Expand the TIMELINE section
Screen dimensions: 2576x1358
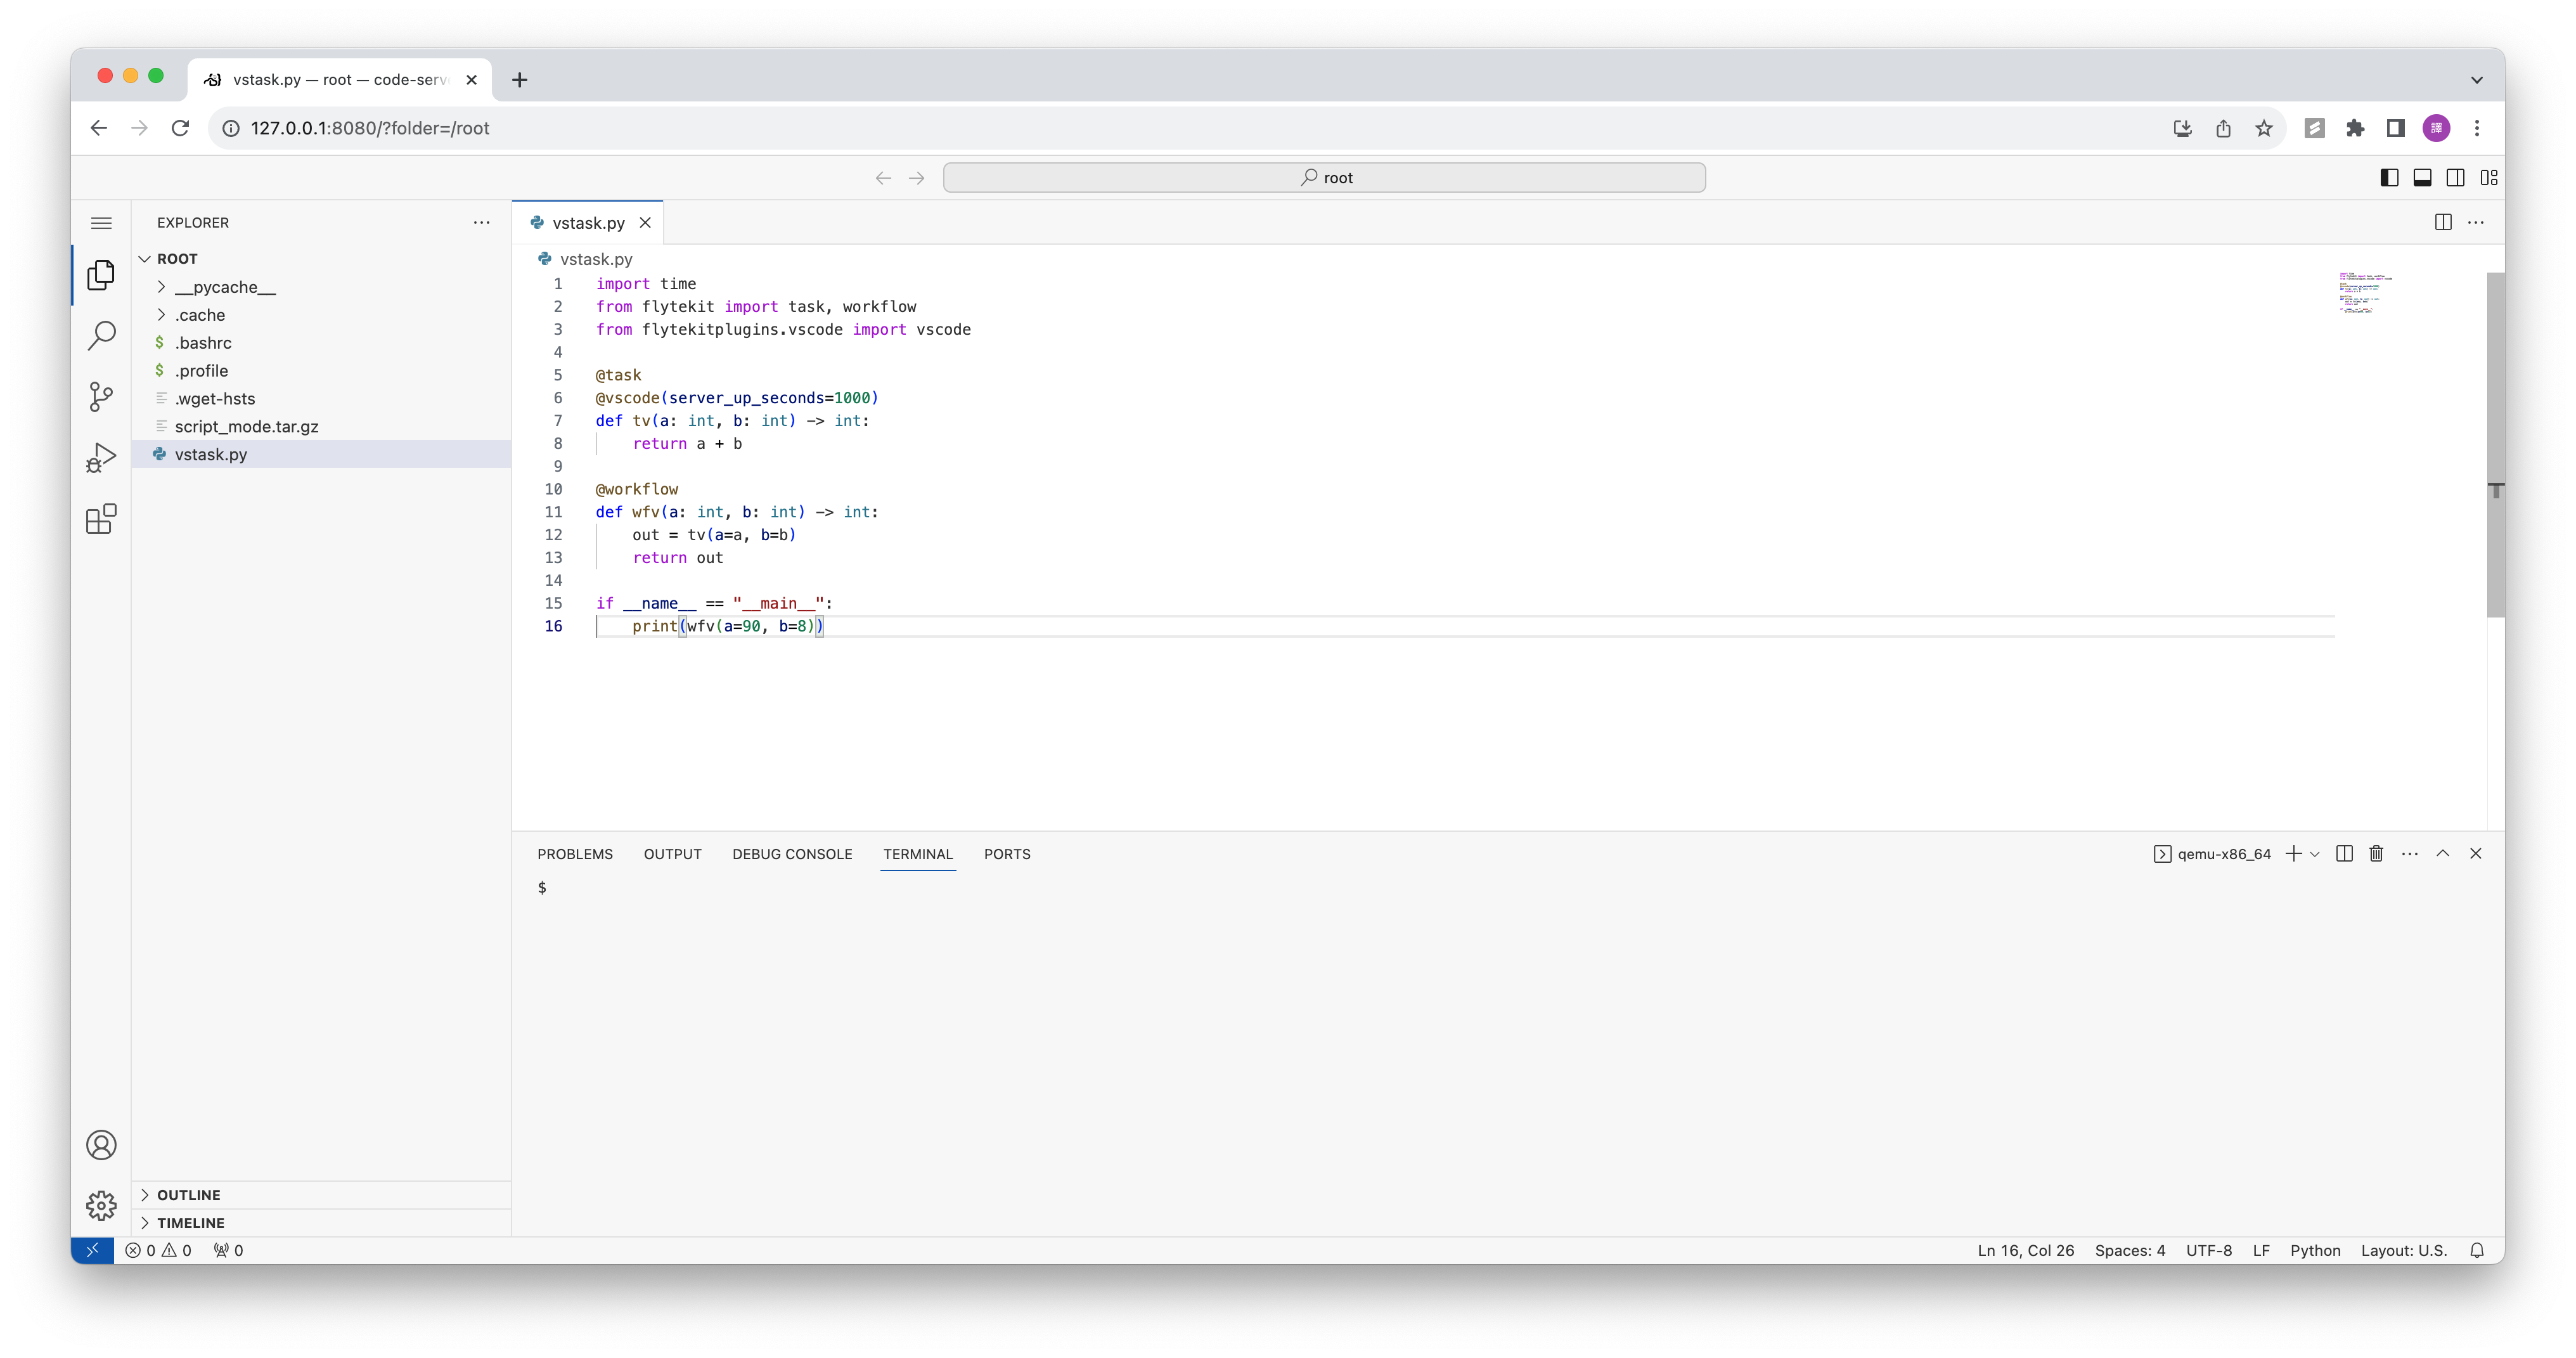(x=321, y=1223)
